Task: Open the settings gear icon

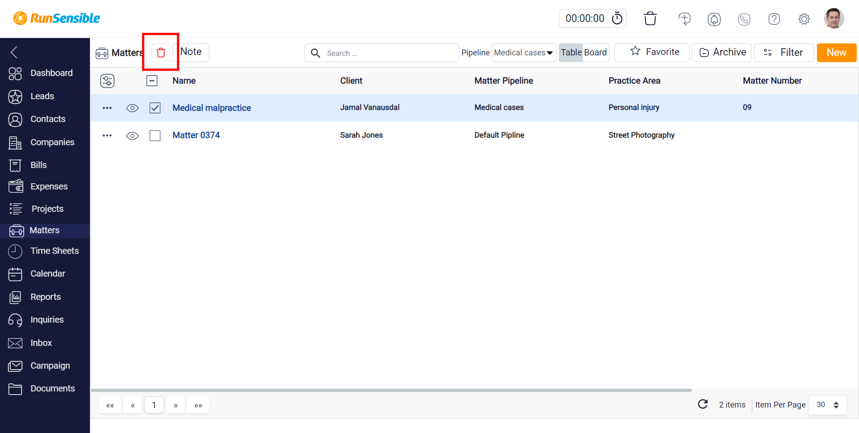Action: pos(804,19)
